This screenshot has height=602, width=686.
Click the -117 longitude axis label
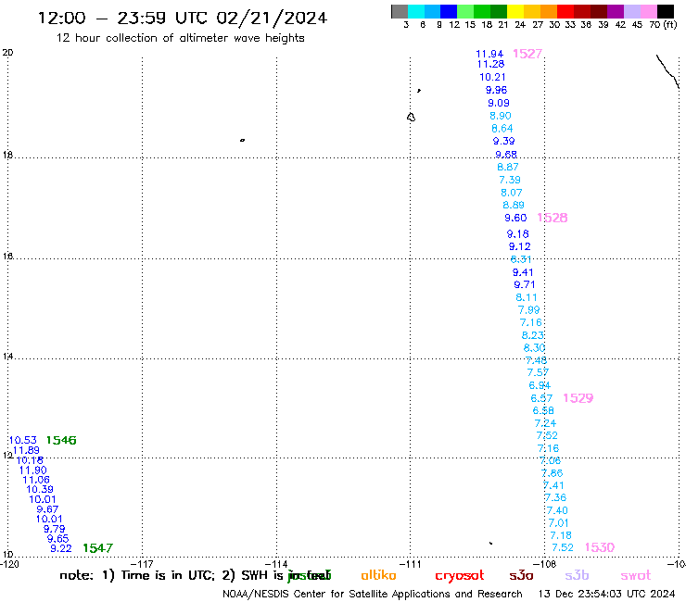(x=142, y=565)
